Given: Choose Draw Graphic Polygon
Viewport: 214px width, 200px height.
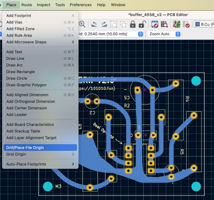Looking at the screenshot, I should tap(40, 85).
